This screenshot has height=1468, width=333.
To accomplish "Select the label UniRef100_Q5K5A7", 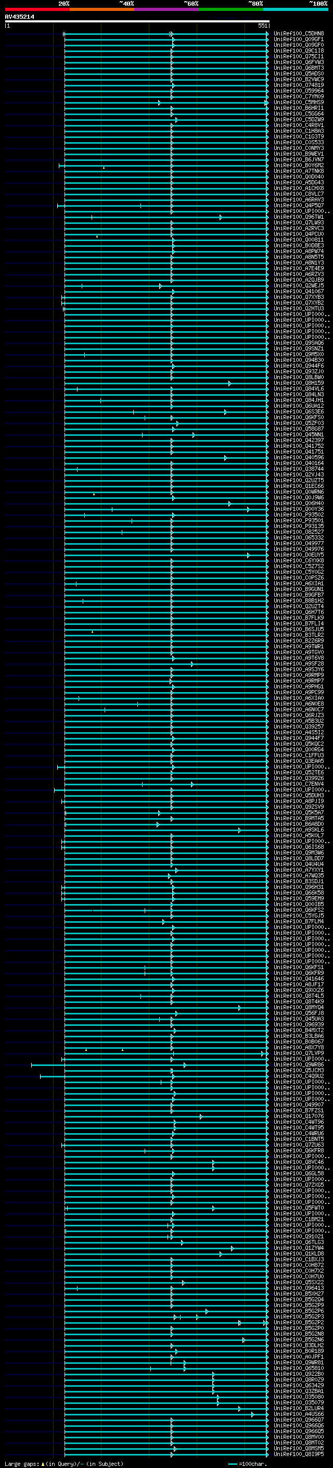I will [x=298, y=813].
